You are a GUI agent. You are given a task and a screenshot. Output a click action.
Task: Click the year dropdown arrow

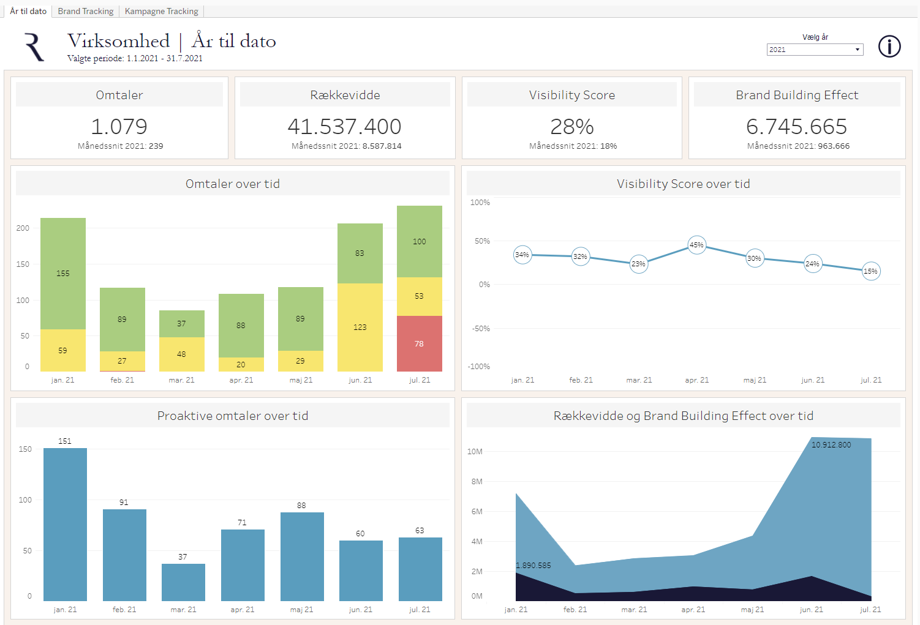[857, 50]
